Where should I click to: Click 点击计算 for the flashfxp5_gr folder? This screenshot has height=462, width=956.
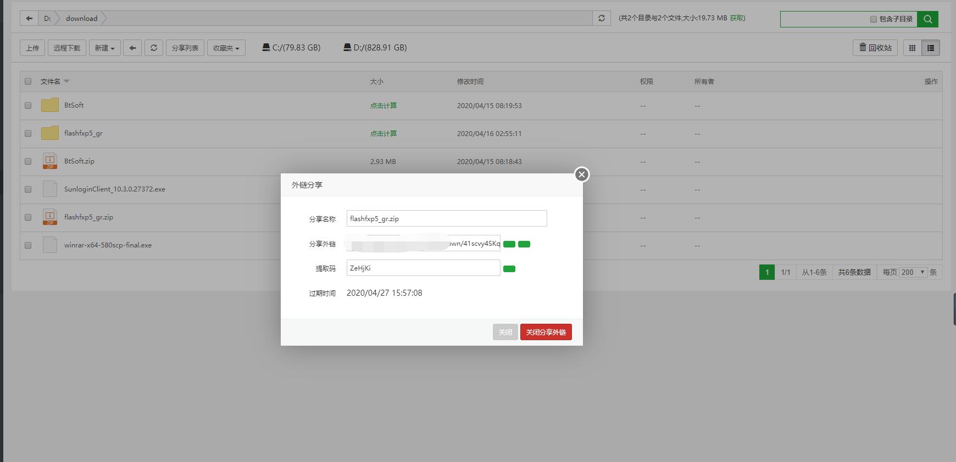click(x=383, y=133)
